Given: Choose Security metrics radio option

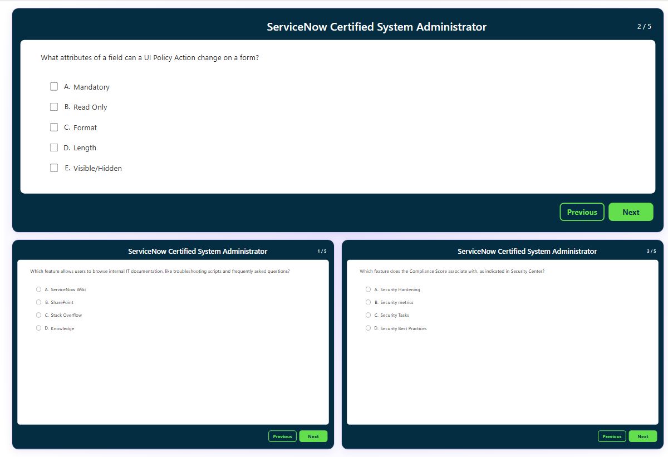Looking at the screenshot, I should pos(368,302).
